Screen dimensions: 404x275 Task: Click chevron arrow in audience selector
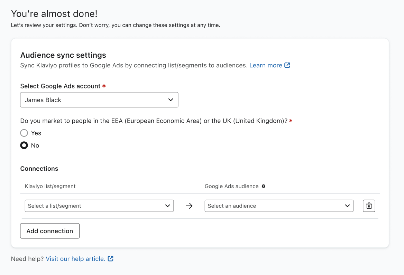point(348,206)
